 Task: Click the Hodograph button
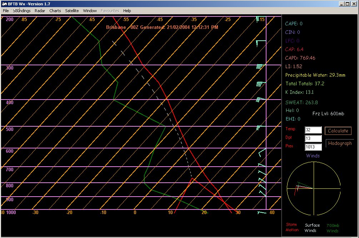click(x=340, y=143)
